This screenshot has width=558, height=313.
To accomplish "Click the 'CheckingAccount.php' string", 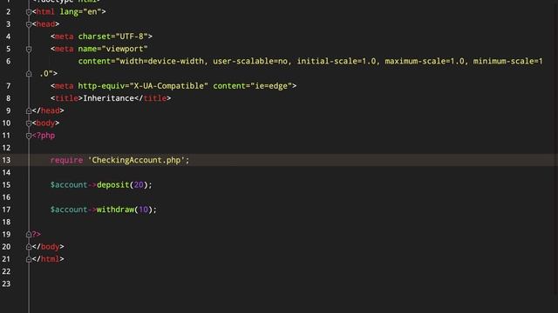I will tap(136, 160).
